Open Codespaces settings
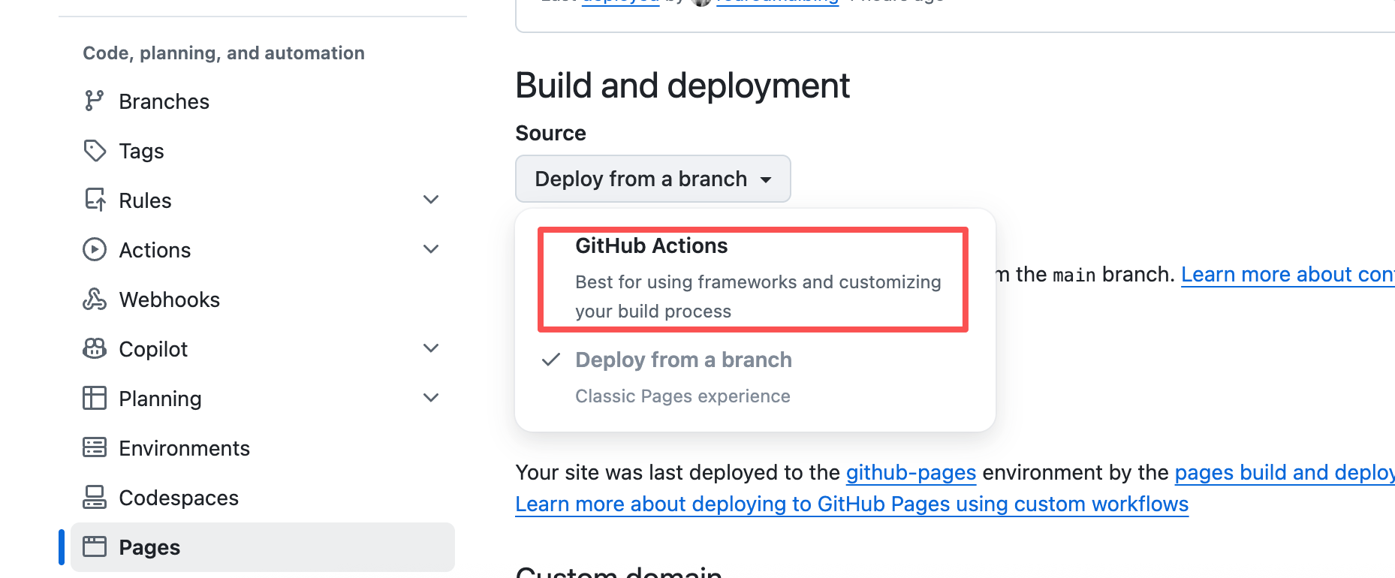This screenshot has width=1395, height=578. tap(263, 498)
